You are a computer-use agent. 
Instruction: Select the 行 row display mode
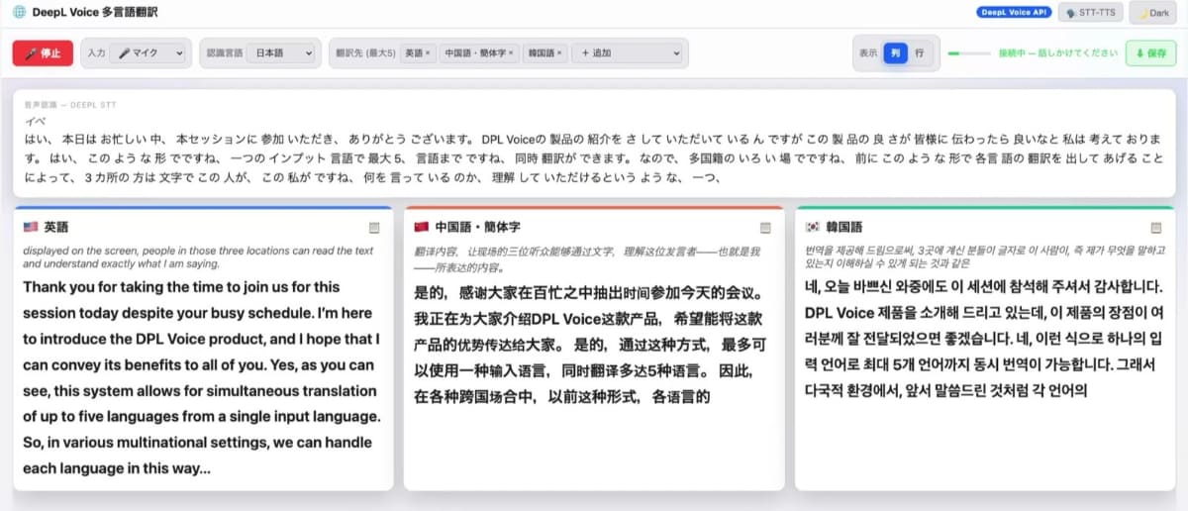coord(920,52)
